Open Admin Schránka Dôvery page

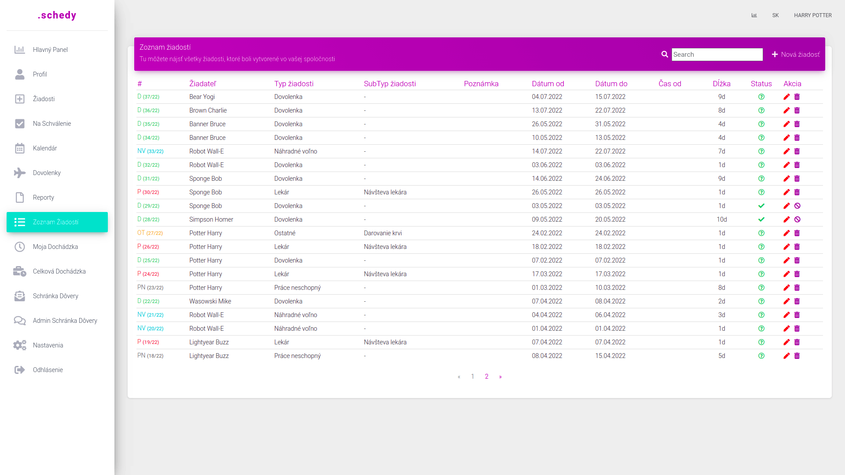pyautogui.click(x=57, y=321)
